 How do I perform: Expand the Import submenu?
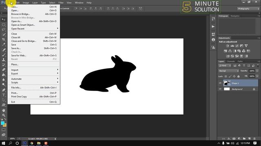(x=34, y=70)
